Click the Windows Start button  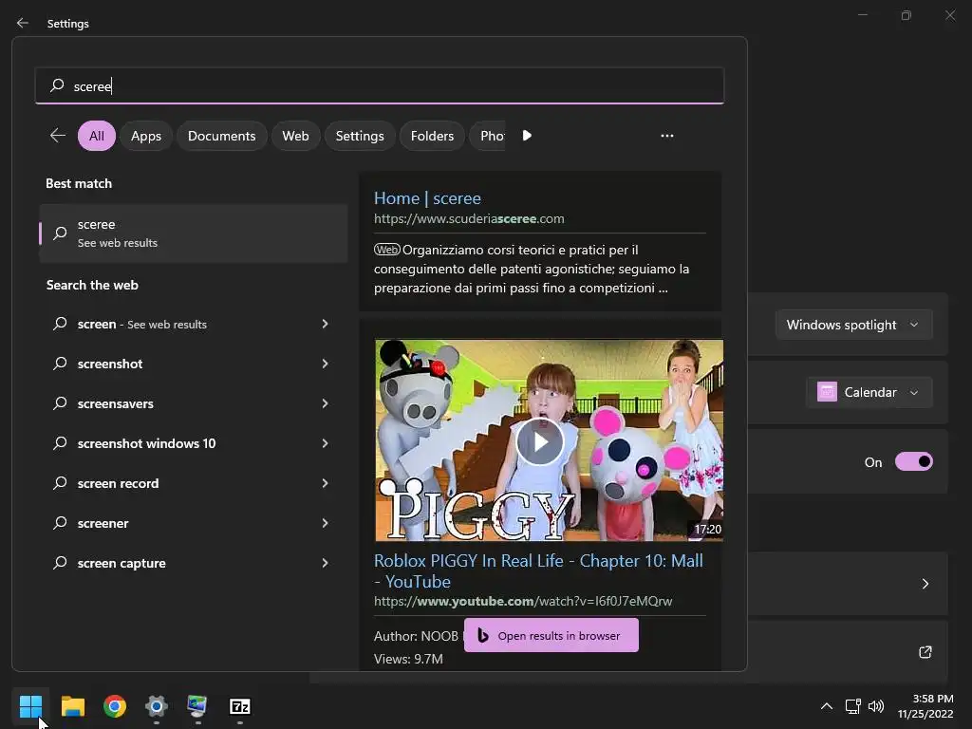30,706
